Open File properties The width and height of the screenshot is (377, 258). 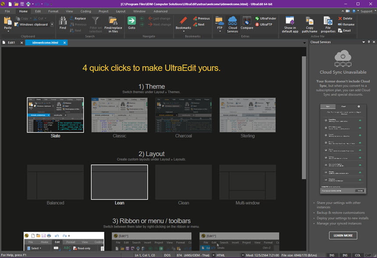point(328,25)
